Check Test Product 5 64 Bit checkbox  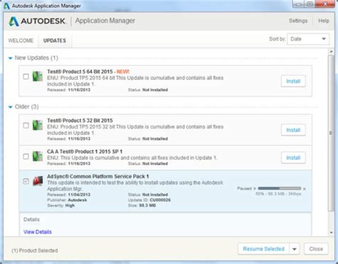pos(26,77)
